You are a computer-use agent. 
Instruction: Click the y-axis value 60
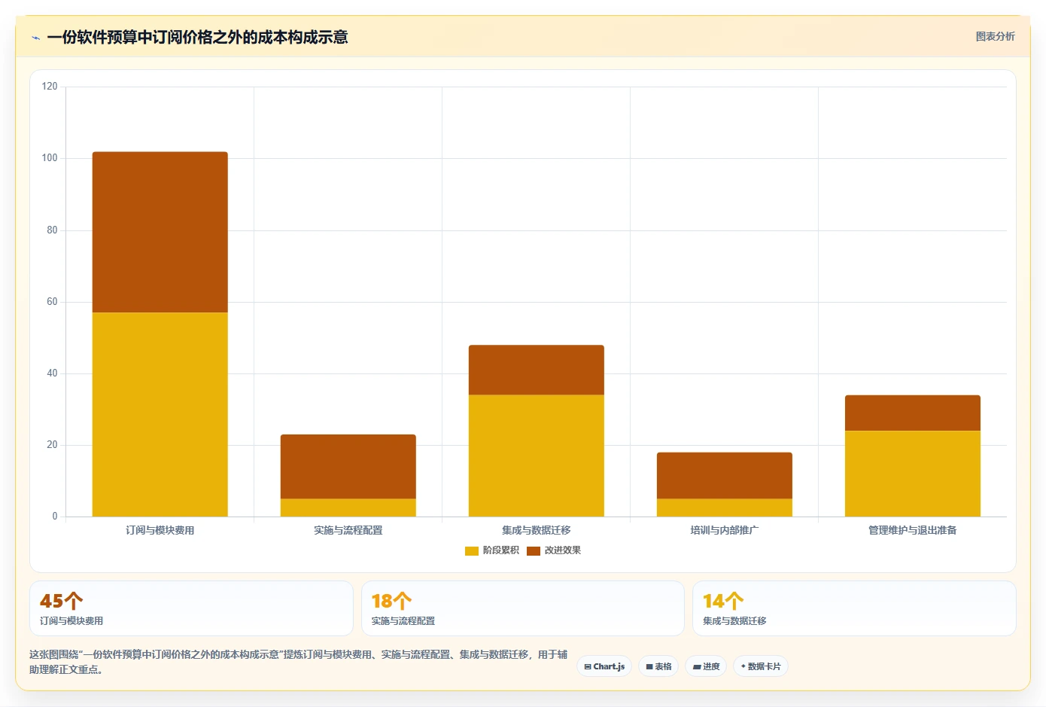(x=52, y=302)
